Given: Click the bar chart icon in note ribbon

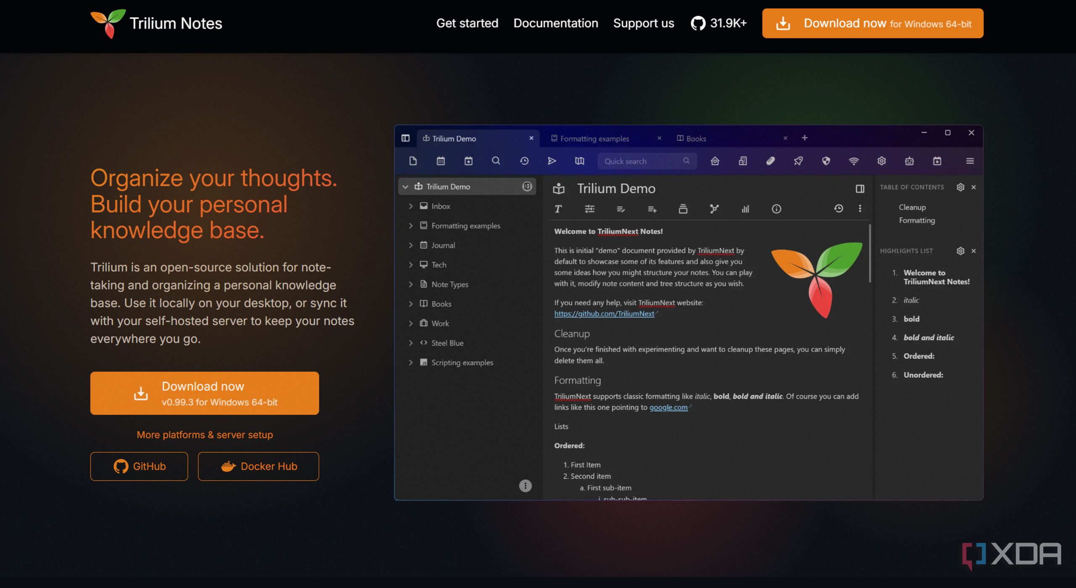Looking at the screenshot, I should tap(745, 209).
